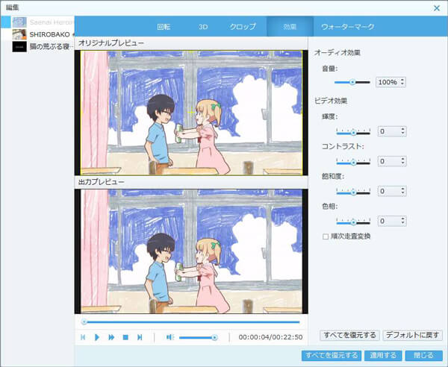Click the 00:00:04/00:22:50 time display
The image size is (448, 367).
[x=270, y=337]
